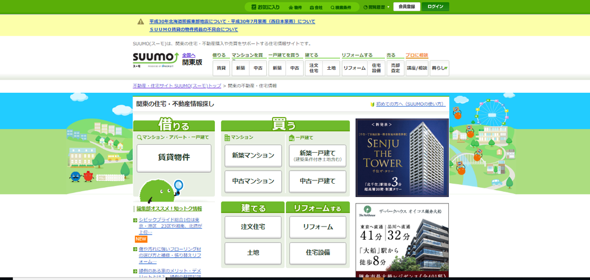Select 新築 under マンションを買う in header

240,69
